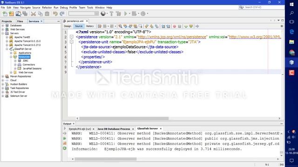Select Apache Tomcat 8.0.27.0 server
298x167 pixels.
pyautogui.click(x=27, y=45)
